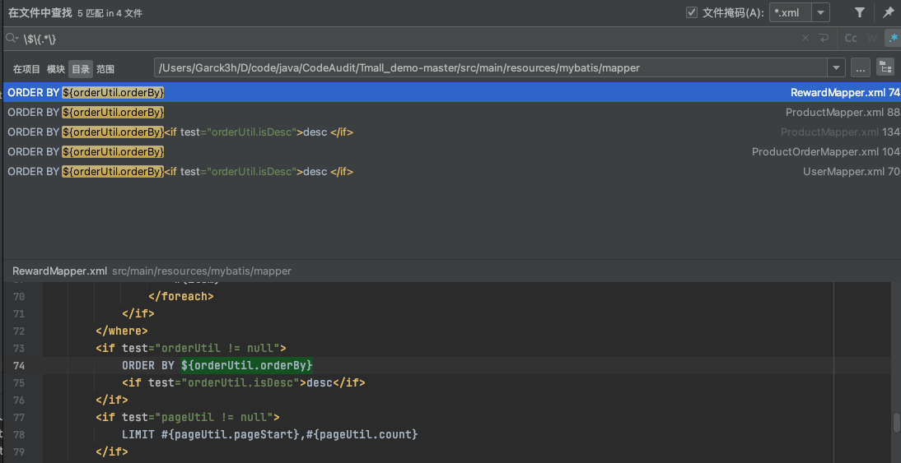Click line 77 pageUtil test condition
The height and width of the screenshot is (463, 901).
187,417
